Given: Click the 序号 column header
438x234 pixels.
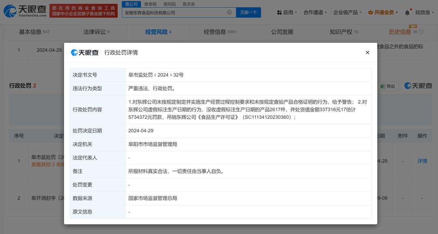Looking at the screenshot, I should pyautogui.click(x=19, y=136).
